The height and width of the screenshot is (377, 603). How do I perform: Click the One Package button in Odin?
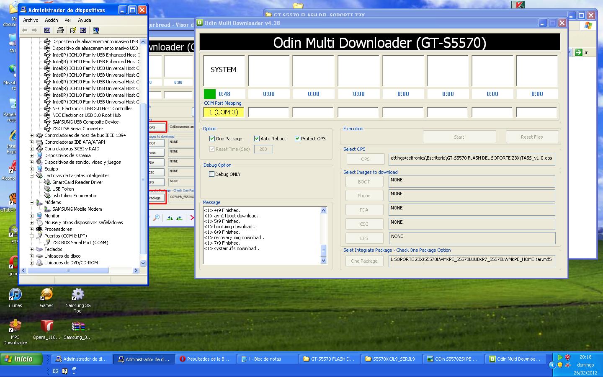[x=364, y=261]
